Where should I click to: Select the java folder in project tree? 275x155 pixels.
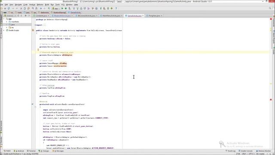tap(13, 25)
